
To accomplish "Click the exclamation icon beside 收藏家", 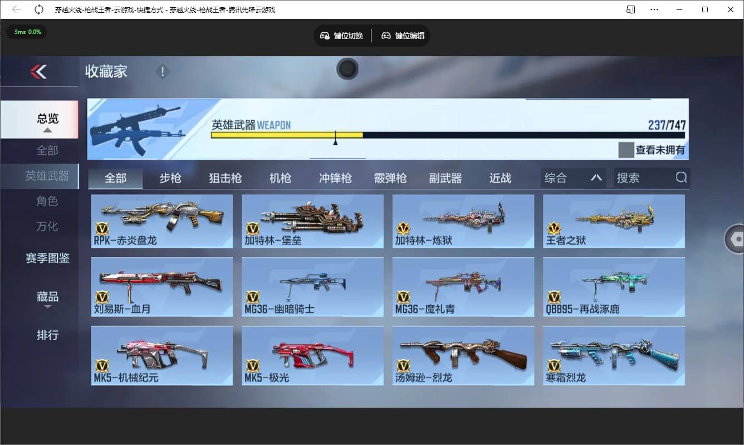I will tap(162, 71).
